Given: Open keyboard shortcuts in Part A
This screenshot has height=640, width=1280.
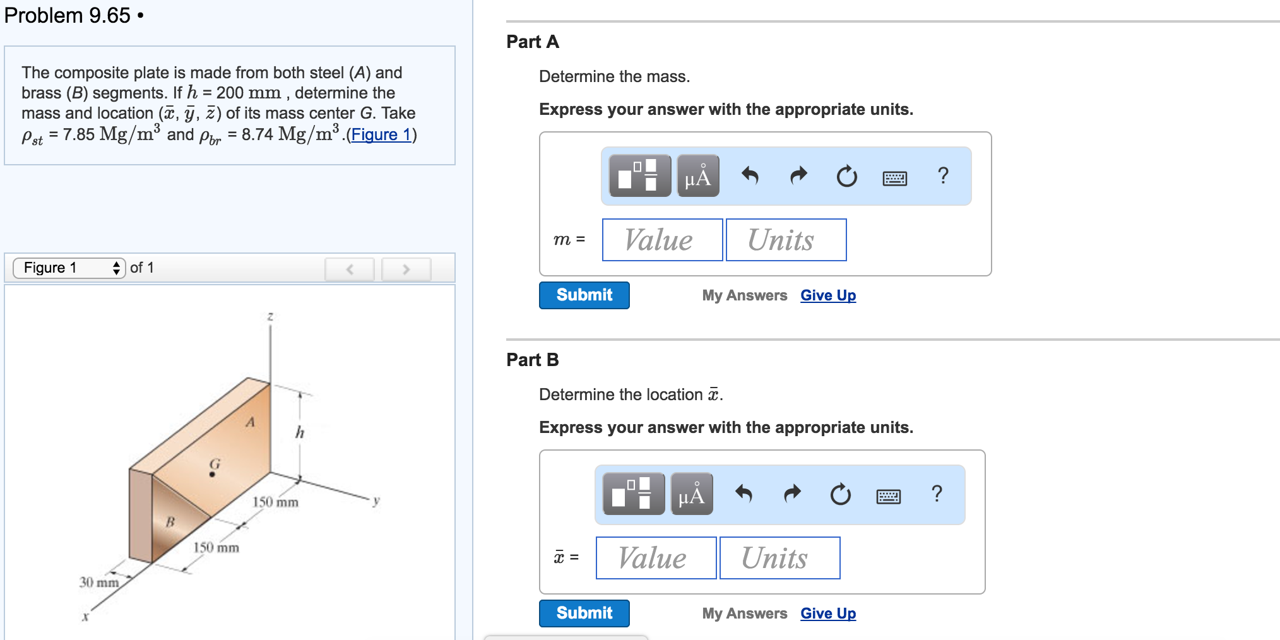Looking at the screenshot, I should point(894,179).
